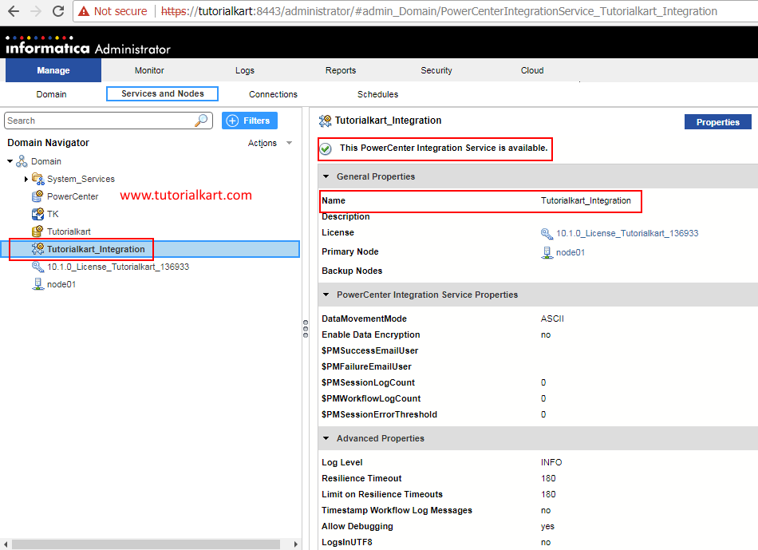Select Tutorialkart_Integration in Domain Navigator
Screen dimensions: 758x550
[x=96, y=249]
